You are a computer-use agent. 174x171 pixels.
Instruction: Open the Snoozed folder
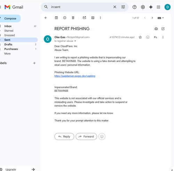pos(18,35)
